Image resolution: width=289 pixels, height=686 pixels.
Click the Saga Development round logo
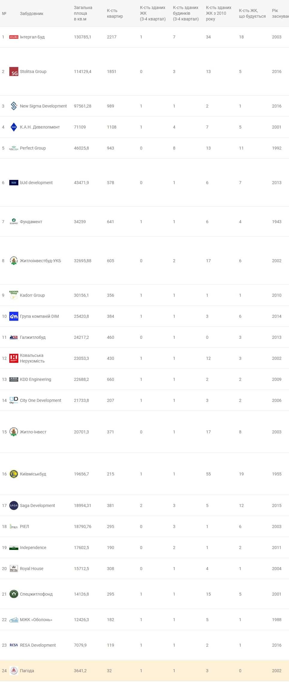pyautogui.click(x=14, y=505)
